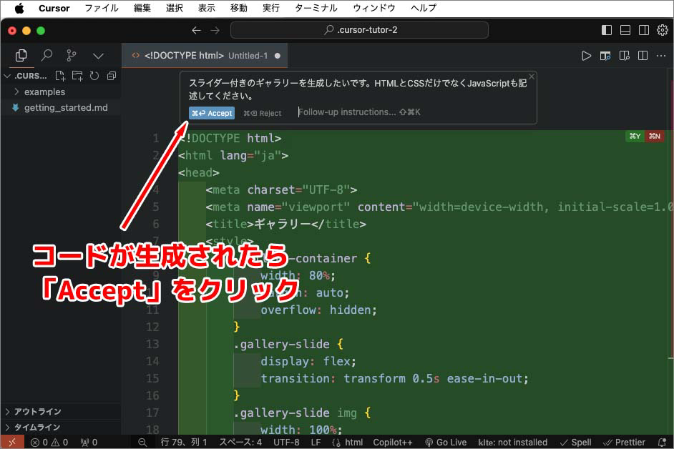
Task: Refresh the explorer file list
Action: pyautogui.click(x=94, y=76)
